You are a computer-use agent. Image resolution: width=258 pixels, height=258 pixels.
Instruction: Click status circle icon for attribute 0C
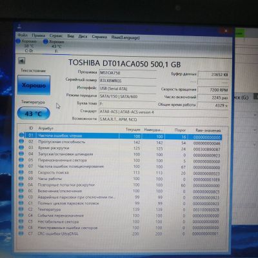coord(21,191)
